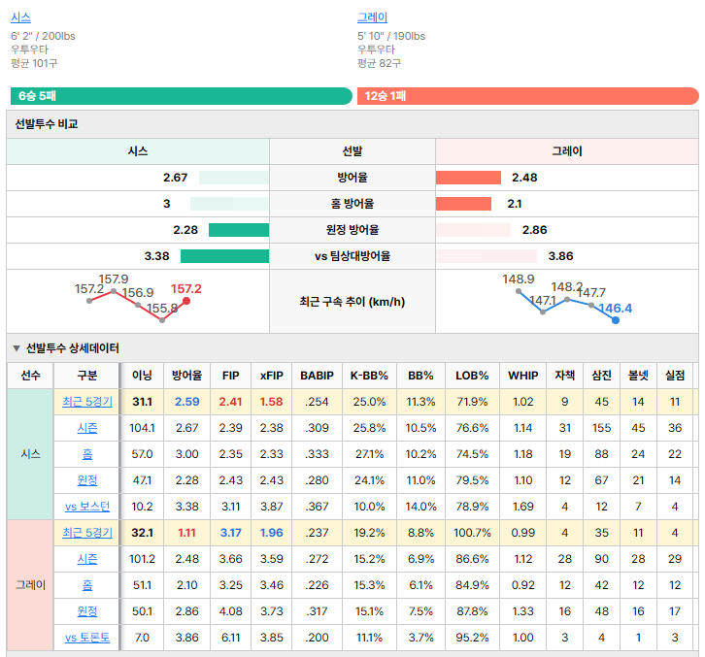This screenshot has width=705, height=657.
Task: Click the WHIP column header
Action: [522, 376]
